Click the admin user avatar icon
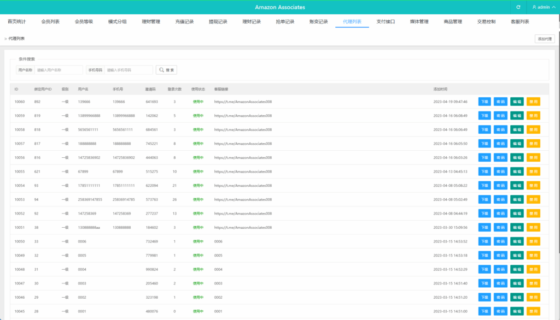This screenshot has width=560, height=320. click(534, 7)
